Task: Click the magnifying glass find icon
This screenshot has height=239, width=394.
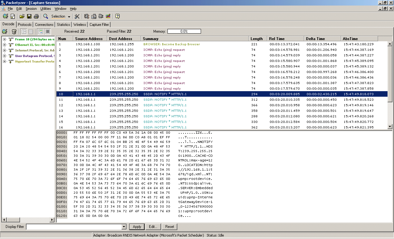Action: coord(46,16)
